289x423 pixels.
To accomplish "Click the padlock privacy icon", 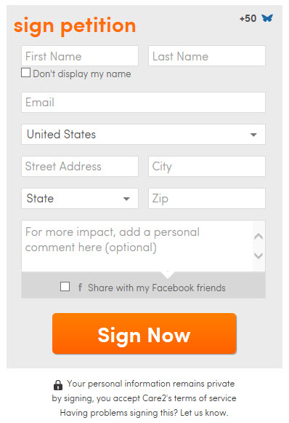I will click(x=58, y=385).
